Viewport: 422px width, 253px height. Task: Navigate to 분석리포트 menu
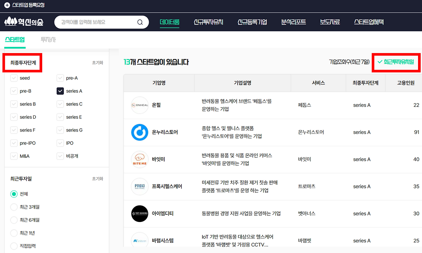(x=293, y=22)
